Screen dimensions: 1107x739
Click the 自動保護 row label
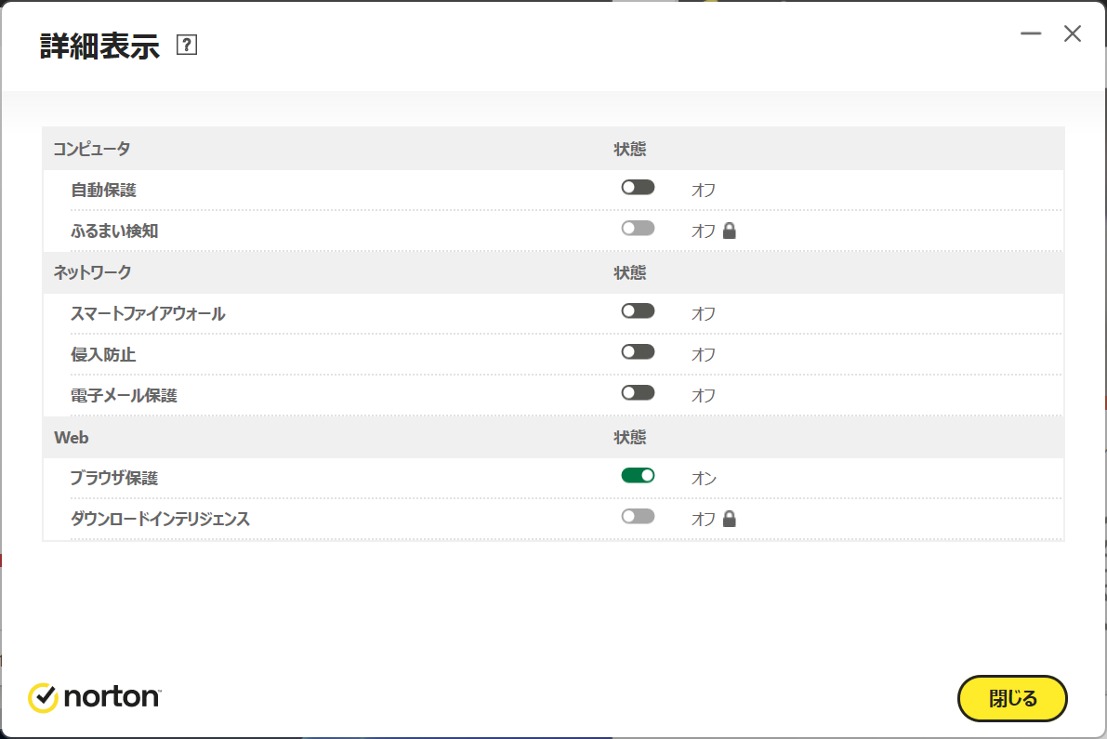[x=103, y=190]
